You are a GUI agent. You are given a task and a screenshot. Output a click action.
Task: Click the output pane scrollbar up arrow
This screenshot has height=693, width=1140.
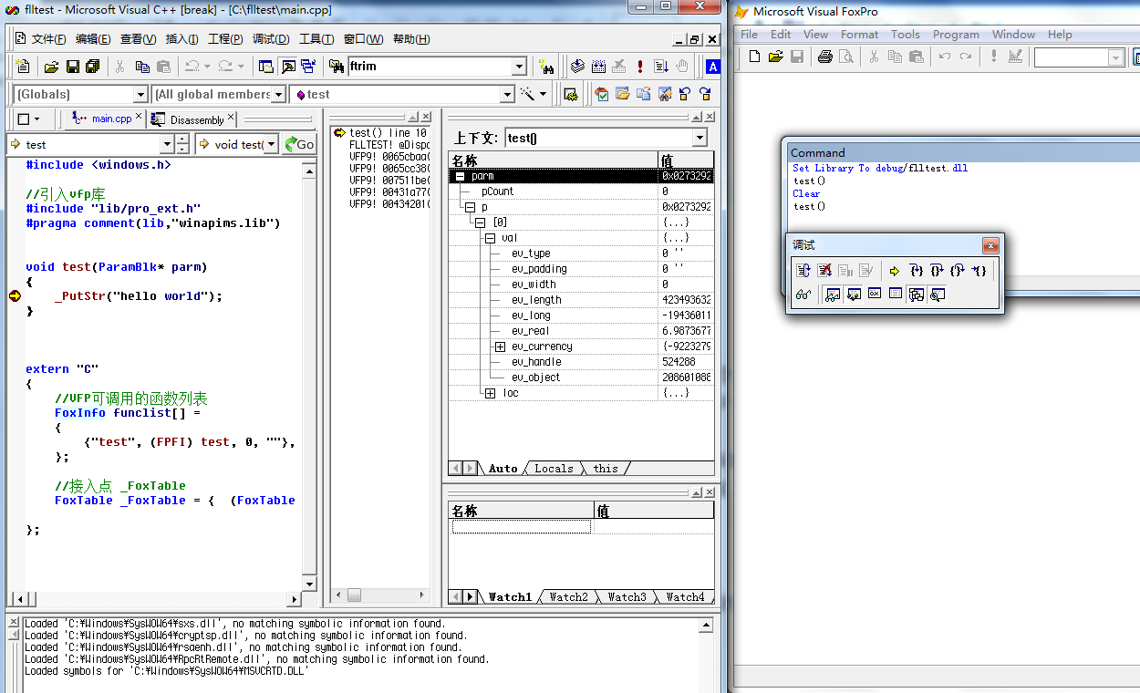point(706,626)
